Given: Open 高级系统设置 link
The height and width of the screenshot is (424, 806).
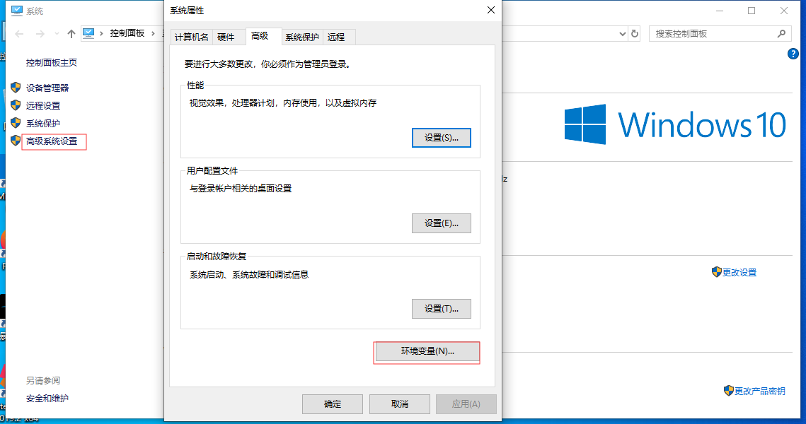Looking at the screenshot, I should click(52, 141).
